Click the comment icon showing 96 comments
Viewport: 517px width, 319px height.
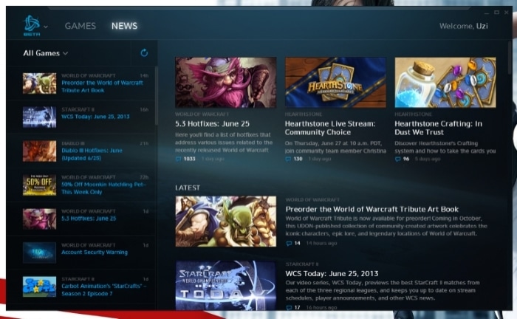point(398,159)
